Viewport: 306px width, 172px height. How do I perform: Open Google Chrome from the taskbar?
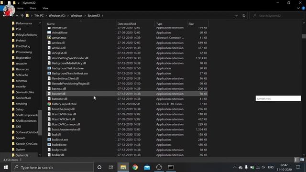(135, 167)
